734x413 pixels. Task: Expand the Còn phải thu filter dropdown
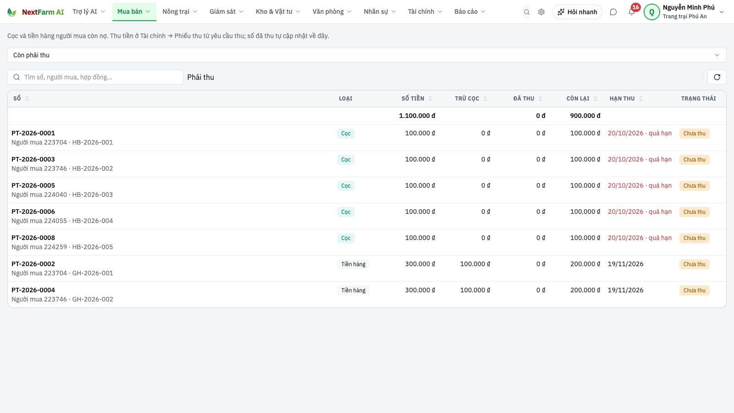[x=367, y=55]
